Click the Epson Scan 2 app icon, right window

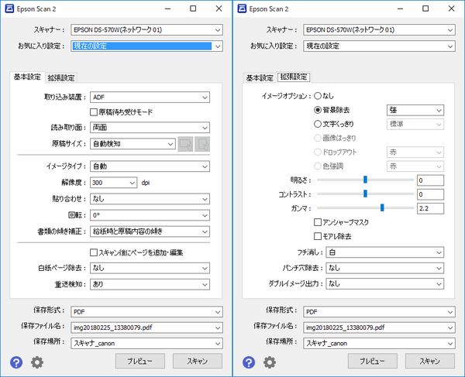(x=242, y=9)
